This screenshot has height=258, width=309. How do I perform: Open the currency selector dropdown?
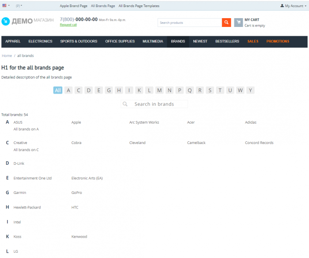19,6
